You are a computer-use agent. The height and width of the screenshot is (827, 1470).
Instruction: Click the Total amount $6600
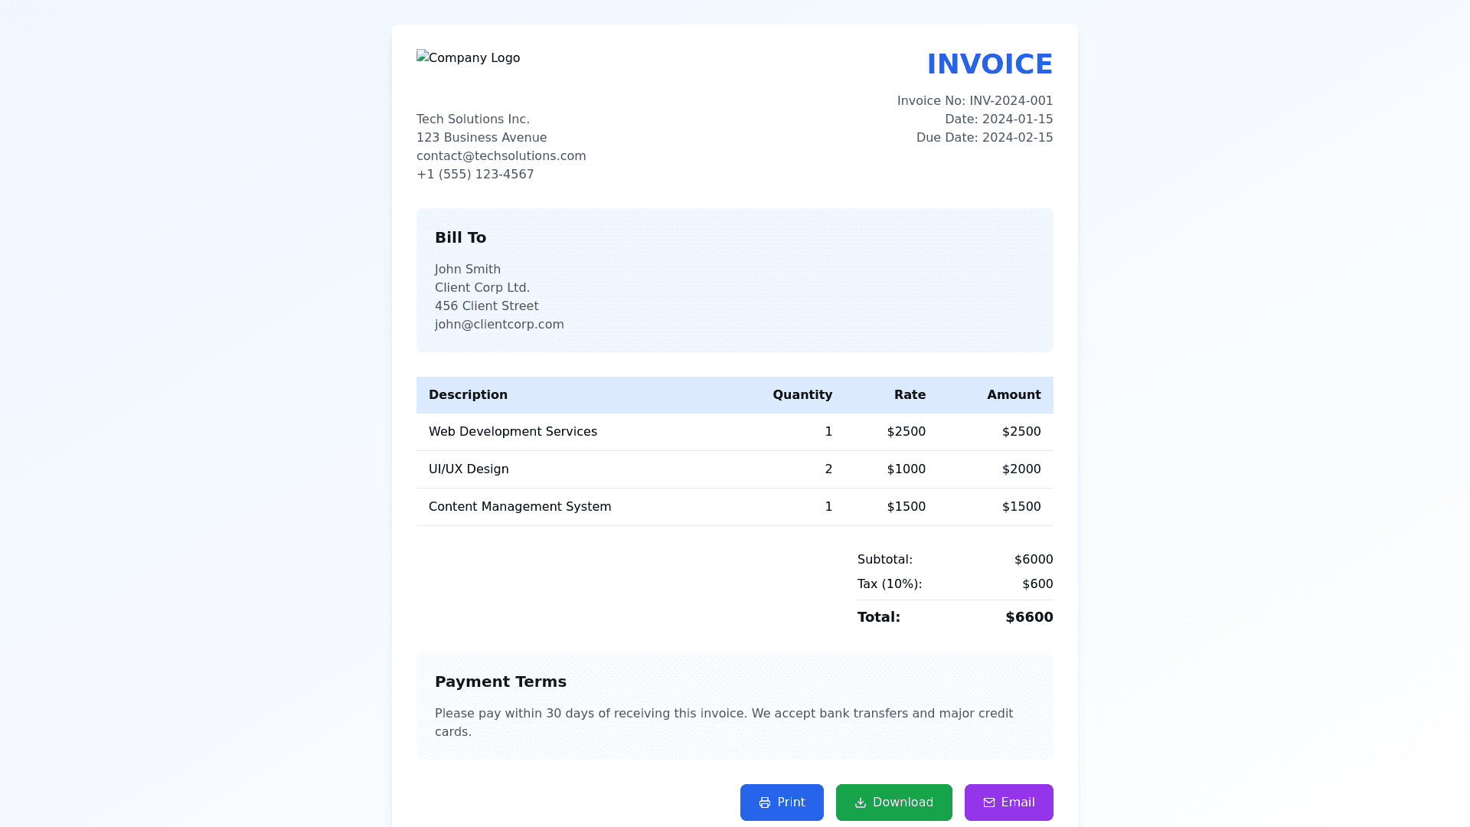click(x=1028, y=617)
